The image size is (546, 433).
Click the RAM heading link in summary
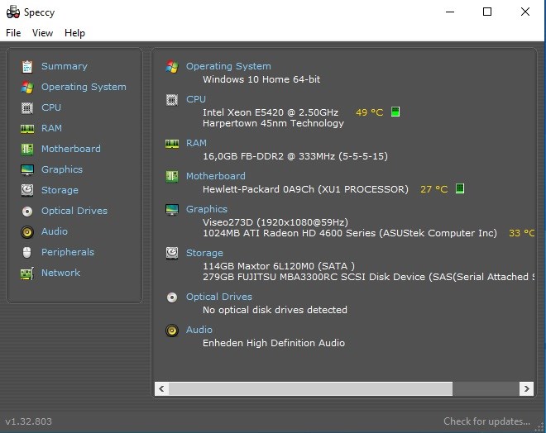[196, 143]
